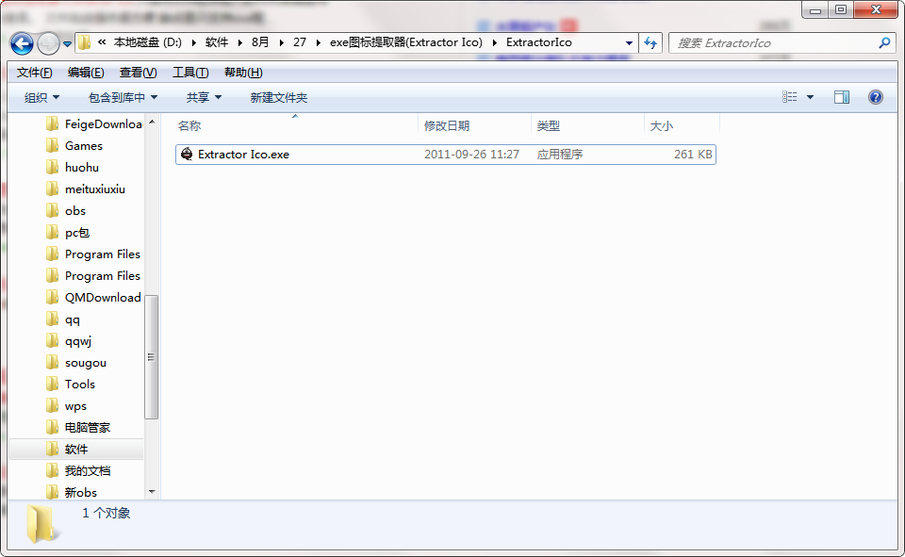Click the folder icon in address bar

click(84, 42)
